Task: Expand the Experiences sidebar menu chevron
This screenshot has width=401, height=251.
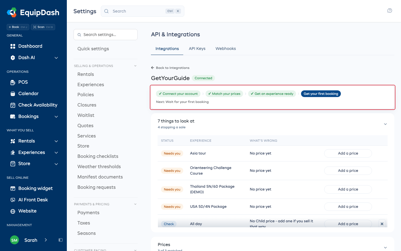Action: point(56,153)
